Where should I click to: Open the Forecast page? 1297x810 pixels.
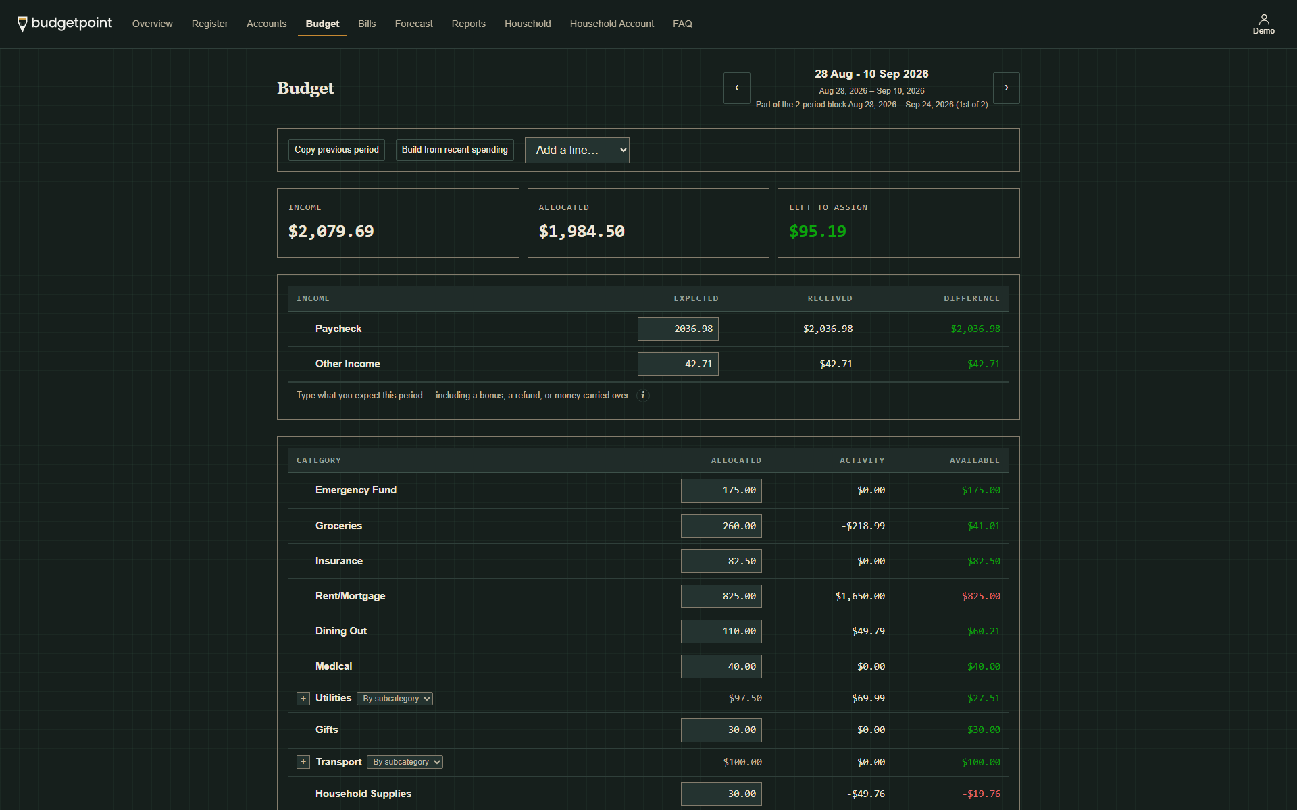tap(414, 24)
